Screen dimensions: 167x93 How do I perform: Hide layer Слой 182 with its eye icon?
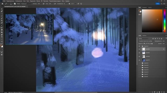(x=139, y=53)
